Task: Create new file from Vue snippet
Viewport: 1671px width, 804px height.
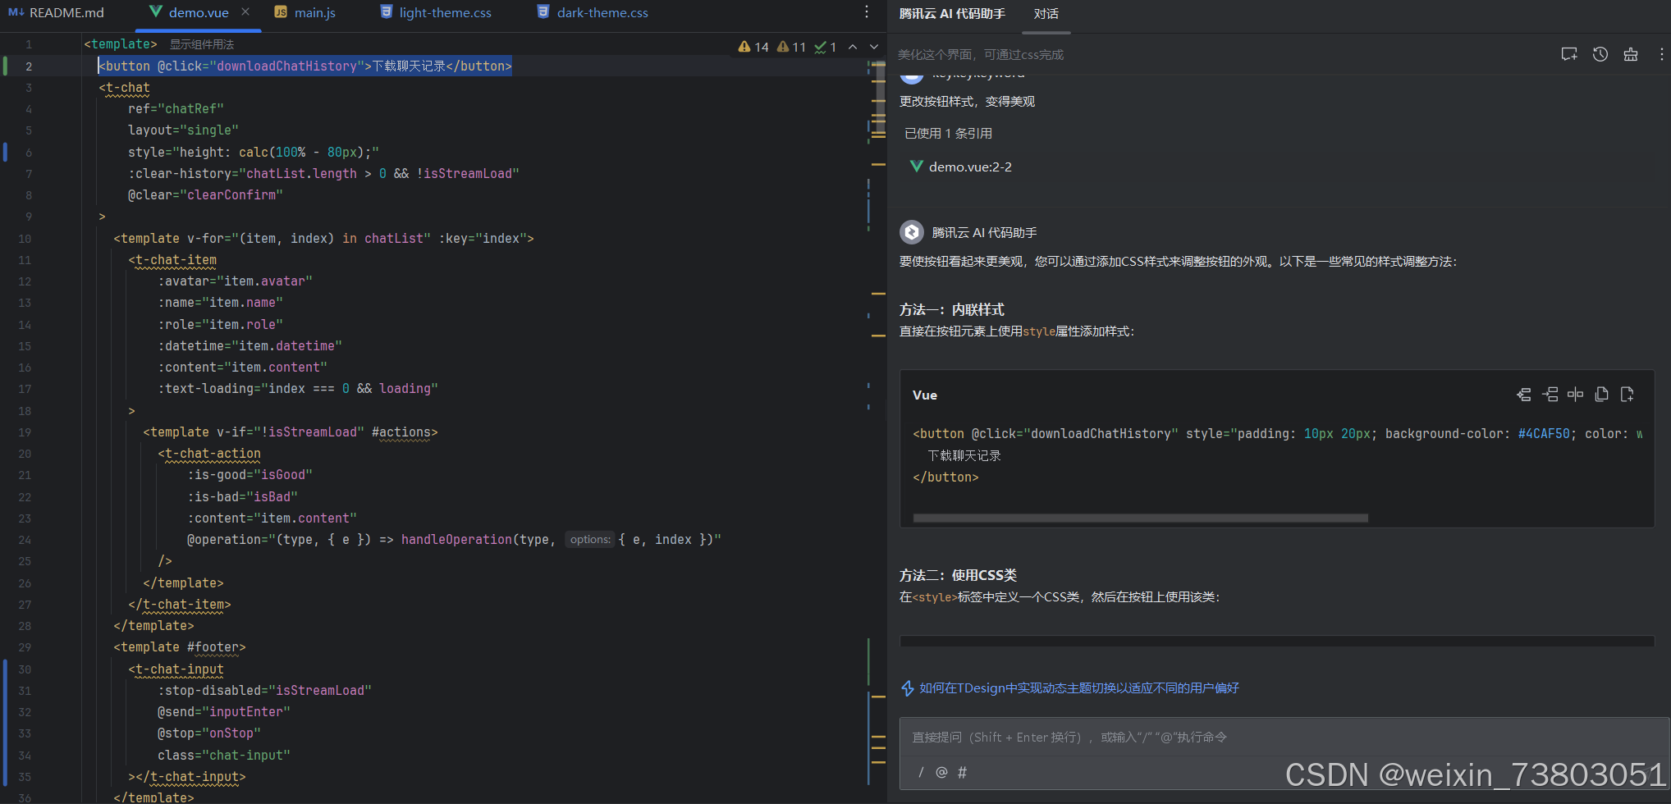Action: [x=1628, y=395]
